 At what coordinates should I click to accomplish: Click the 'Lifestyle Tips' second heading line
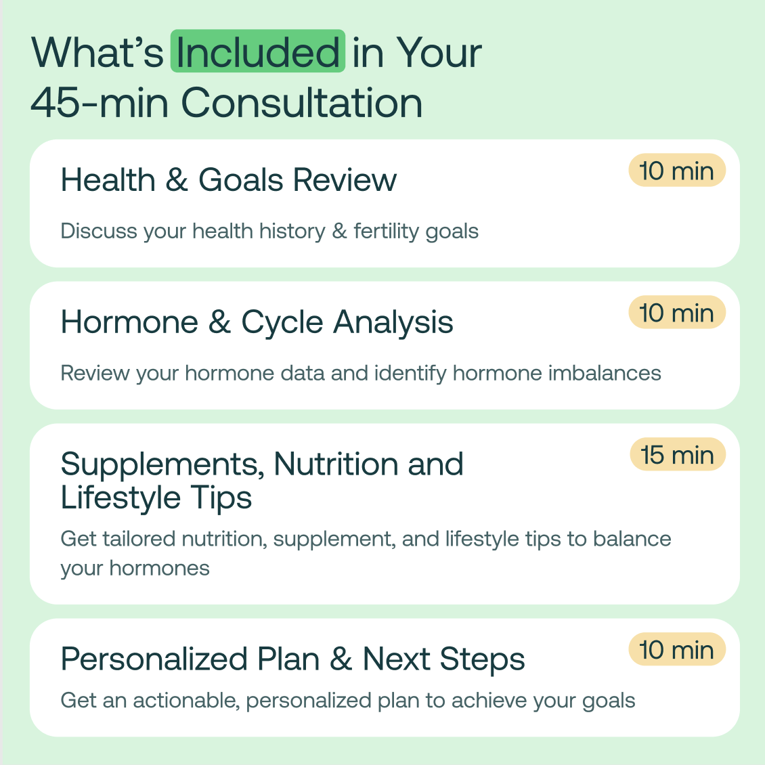[x=156, y=498]
